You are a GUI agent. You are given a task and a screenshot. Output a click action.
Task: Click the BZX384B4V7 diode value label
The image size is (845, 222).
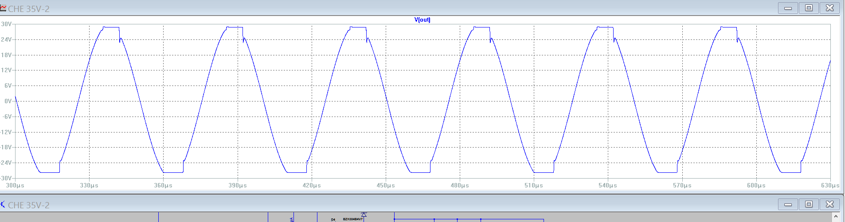352,219
